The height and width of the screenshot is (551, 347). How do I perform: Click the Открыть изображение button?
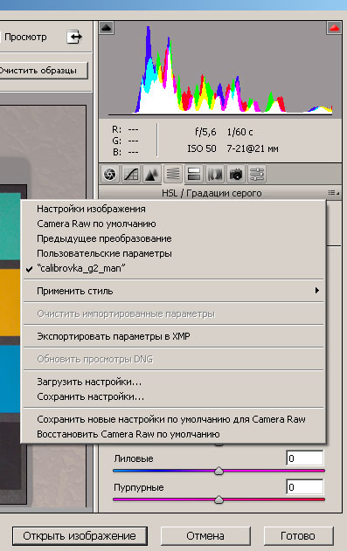(80, 536)
